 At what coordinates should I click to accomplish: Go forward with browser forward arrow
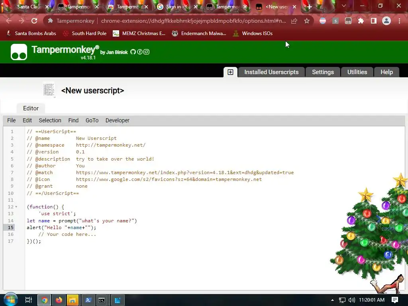pyautogui.click(x=22, y=21)
